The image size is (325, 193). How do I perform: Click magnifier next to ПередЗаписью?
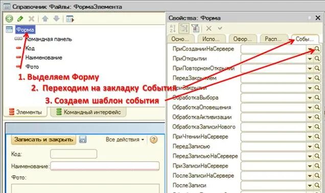pyautogui.click(x=317, y=146)
